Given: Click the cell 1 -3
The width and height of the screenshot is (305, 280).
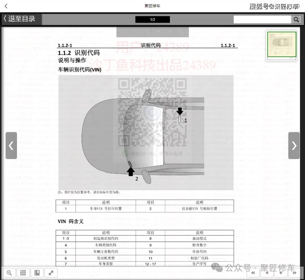Looking at the screenshot, I should coord(66,239).
